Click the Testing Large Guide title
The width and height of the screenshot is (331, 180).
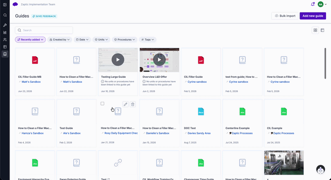click(x=113, y=77)
